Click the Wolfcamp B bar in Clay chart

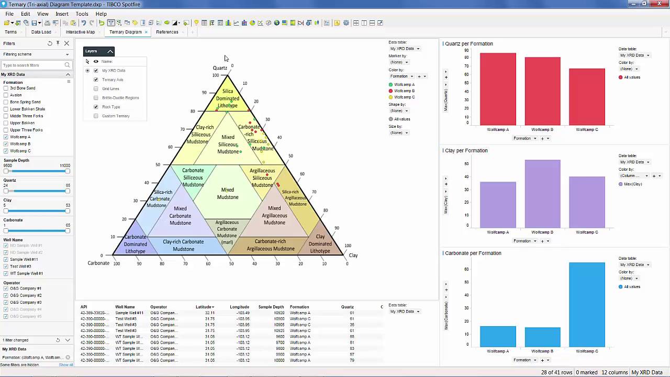click(x=542, y=194)
